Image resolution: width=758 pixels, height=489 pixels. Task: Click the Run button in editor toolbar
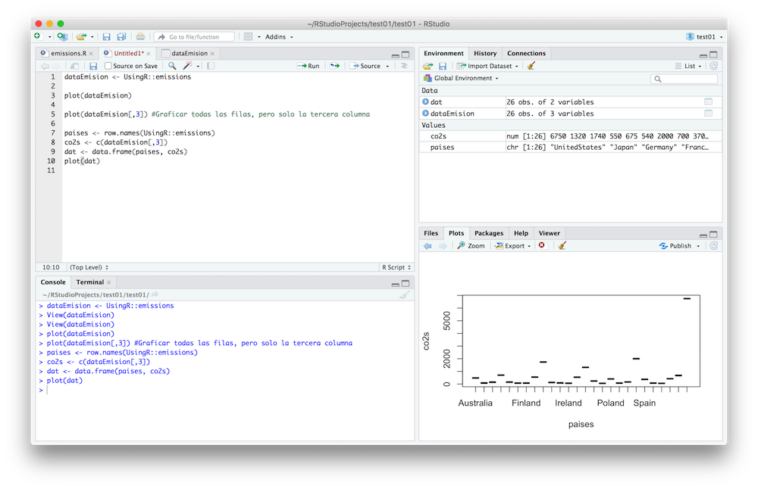[309, 66]
